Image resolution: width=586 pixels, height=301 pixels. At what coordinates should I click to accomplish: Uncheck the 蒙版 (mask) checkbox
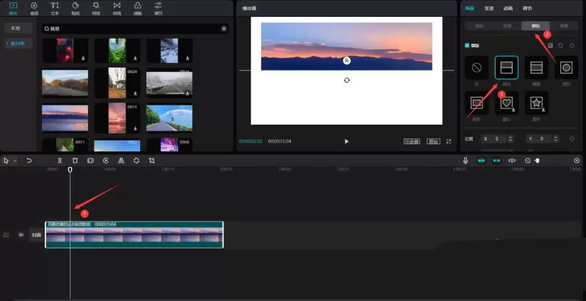(x=468, y=46)
